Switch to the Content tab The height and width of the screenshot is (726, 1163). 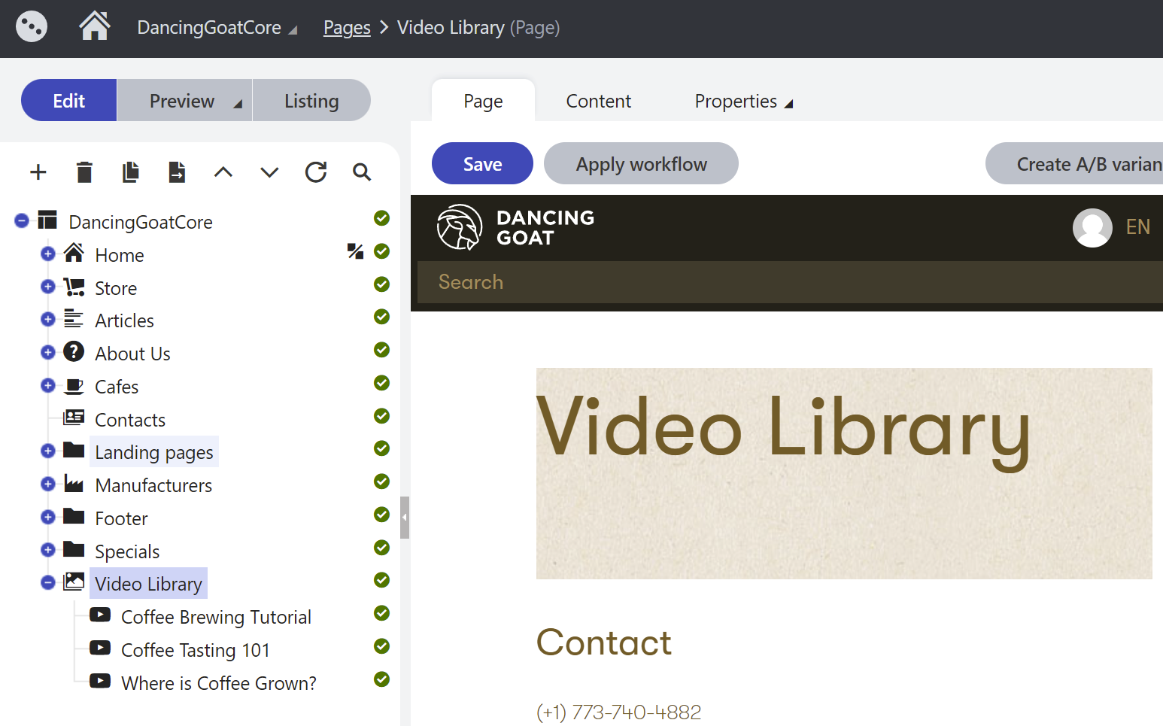tap(598, 101)
